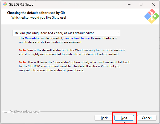Click the Git logo in the header
This screenshot has width=160, height=124.
[x=152, y=16]
